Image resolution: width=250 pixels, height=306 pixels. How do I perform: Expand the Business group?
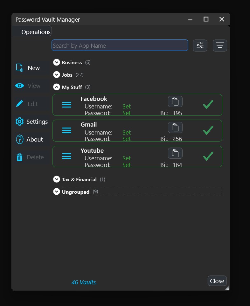point(57,62)
